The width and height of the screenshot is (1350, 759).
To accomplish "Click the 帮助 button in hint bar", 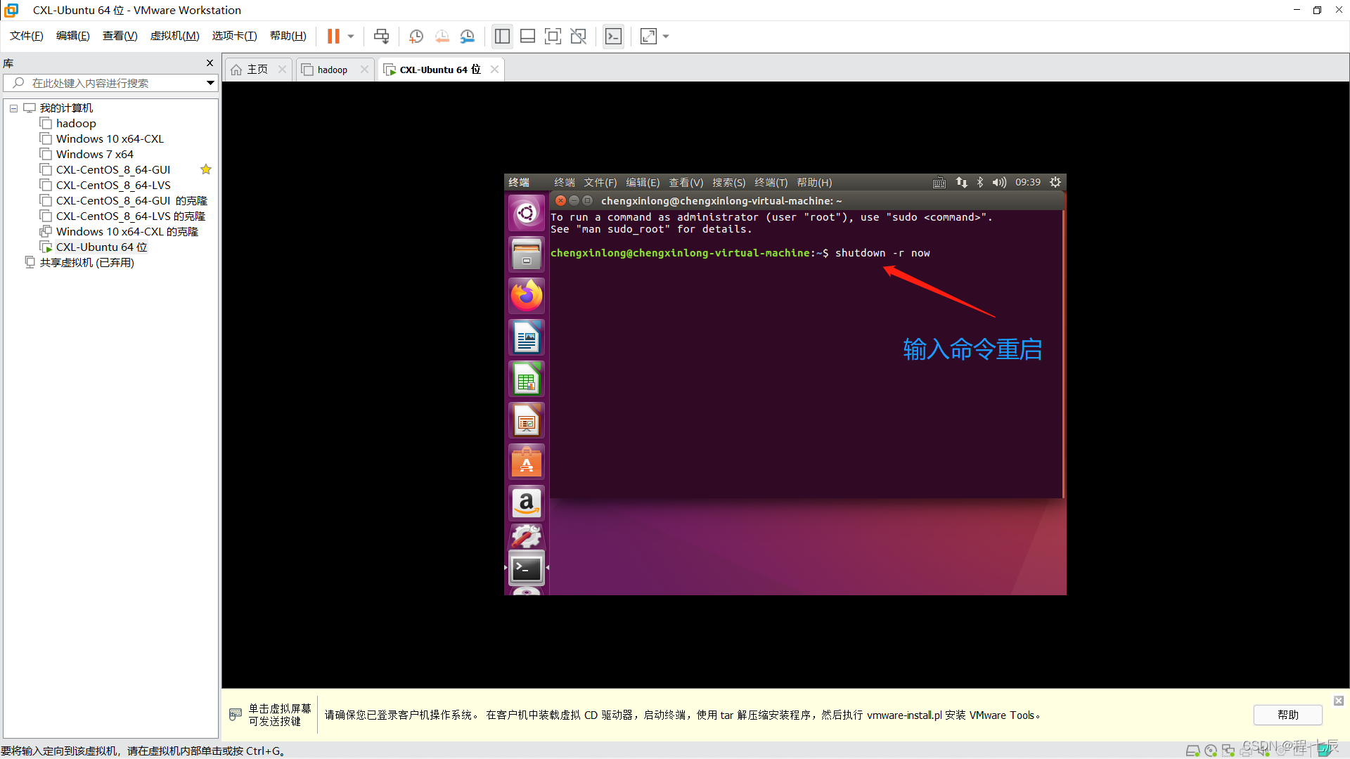I will (1287, 715).
